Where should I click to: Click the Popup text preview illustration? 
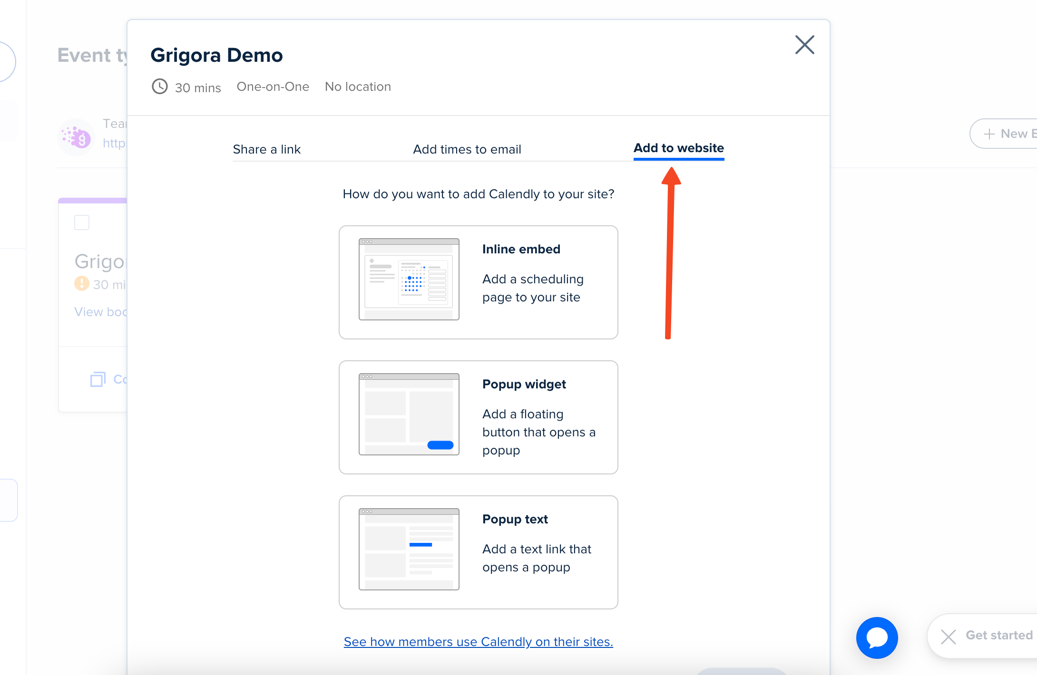pyautogui.click(x=409, y=550)
